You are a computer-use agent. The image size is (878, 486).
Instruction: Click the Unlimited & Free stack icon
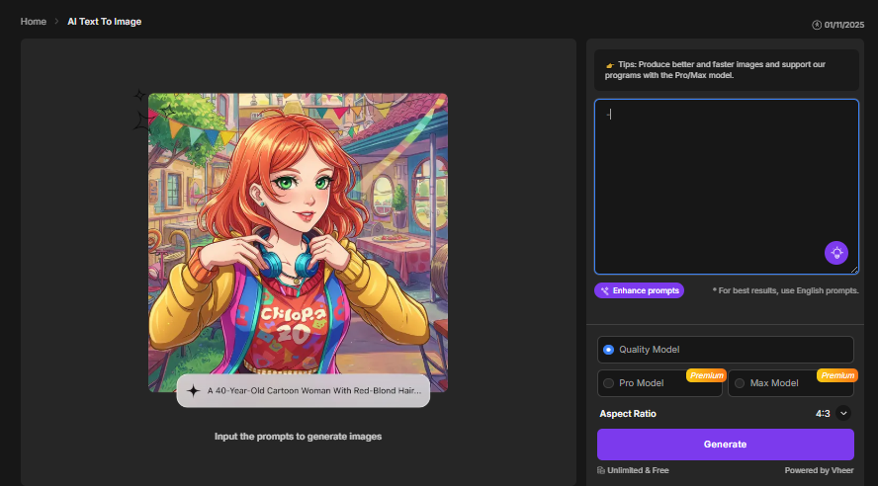601,470
